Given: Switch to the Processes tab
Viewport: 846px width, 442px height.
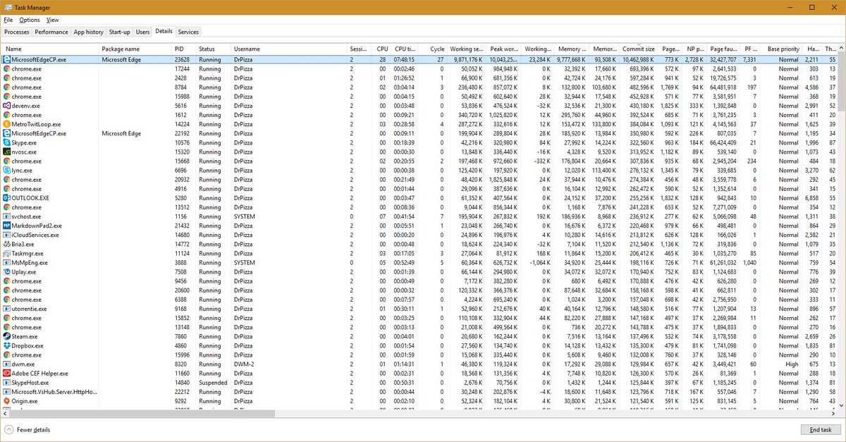Looking at the screenshot, I should (17, 32).
